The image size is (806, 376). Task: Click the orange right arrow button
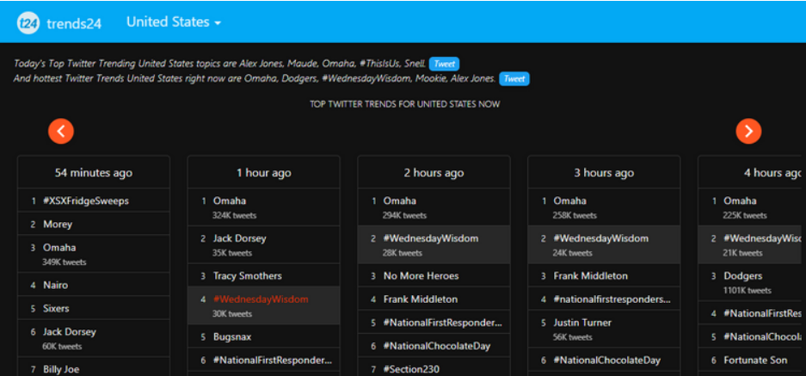748,131
